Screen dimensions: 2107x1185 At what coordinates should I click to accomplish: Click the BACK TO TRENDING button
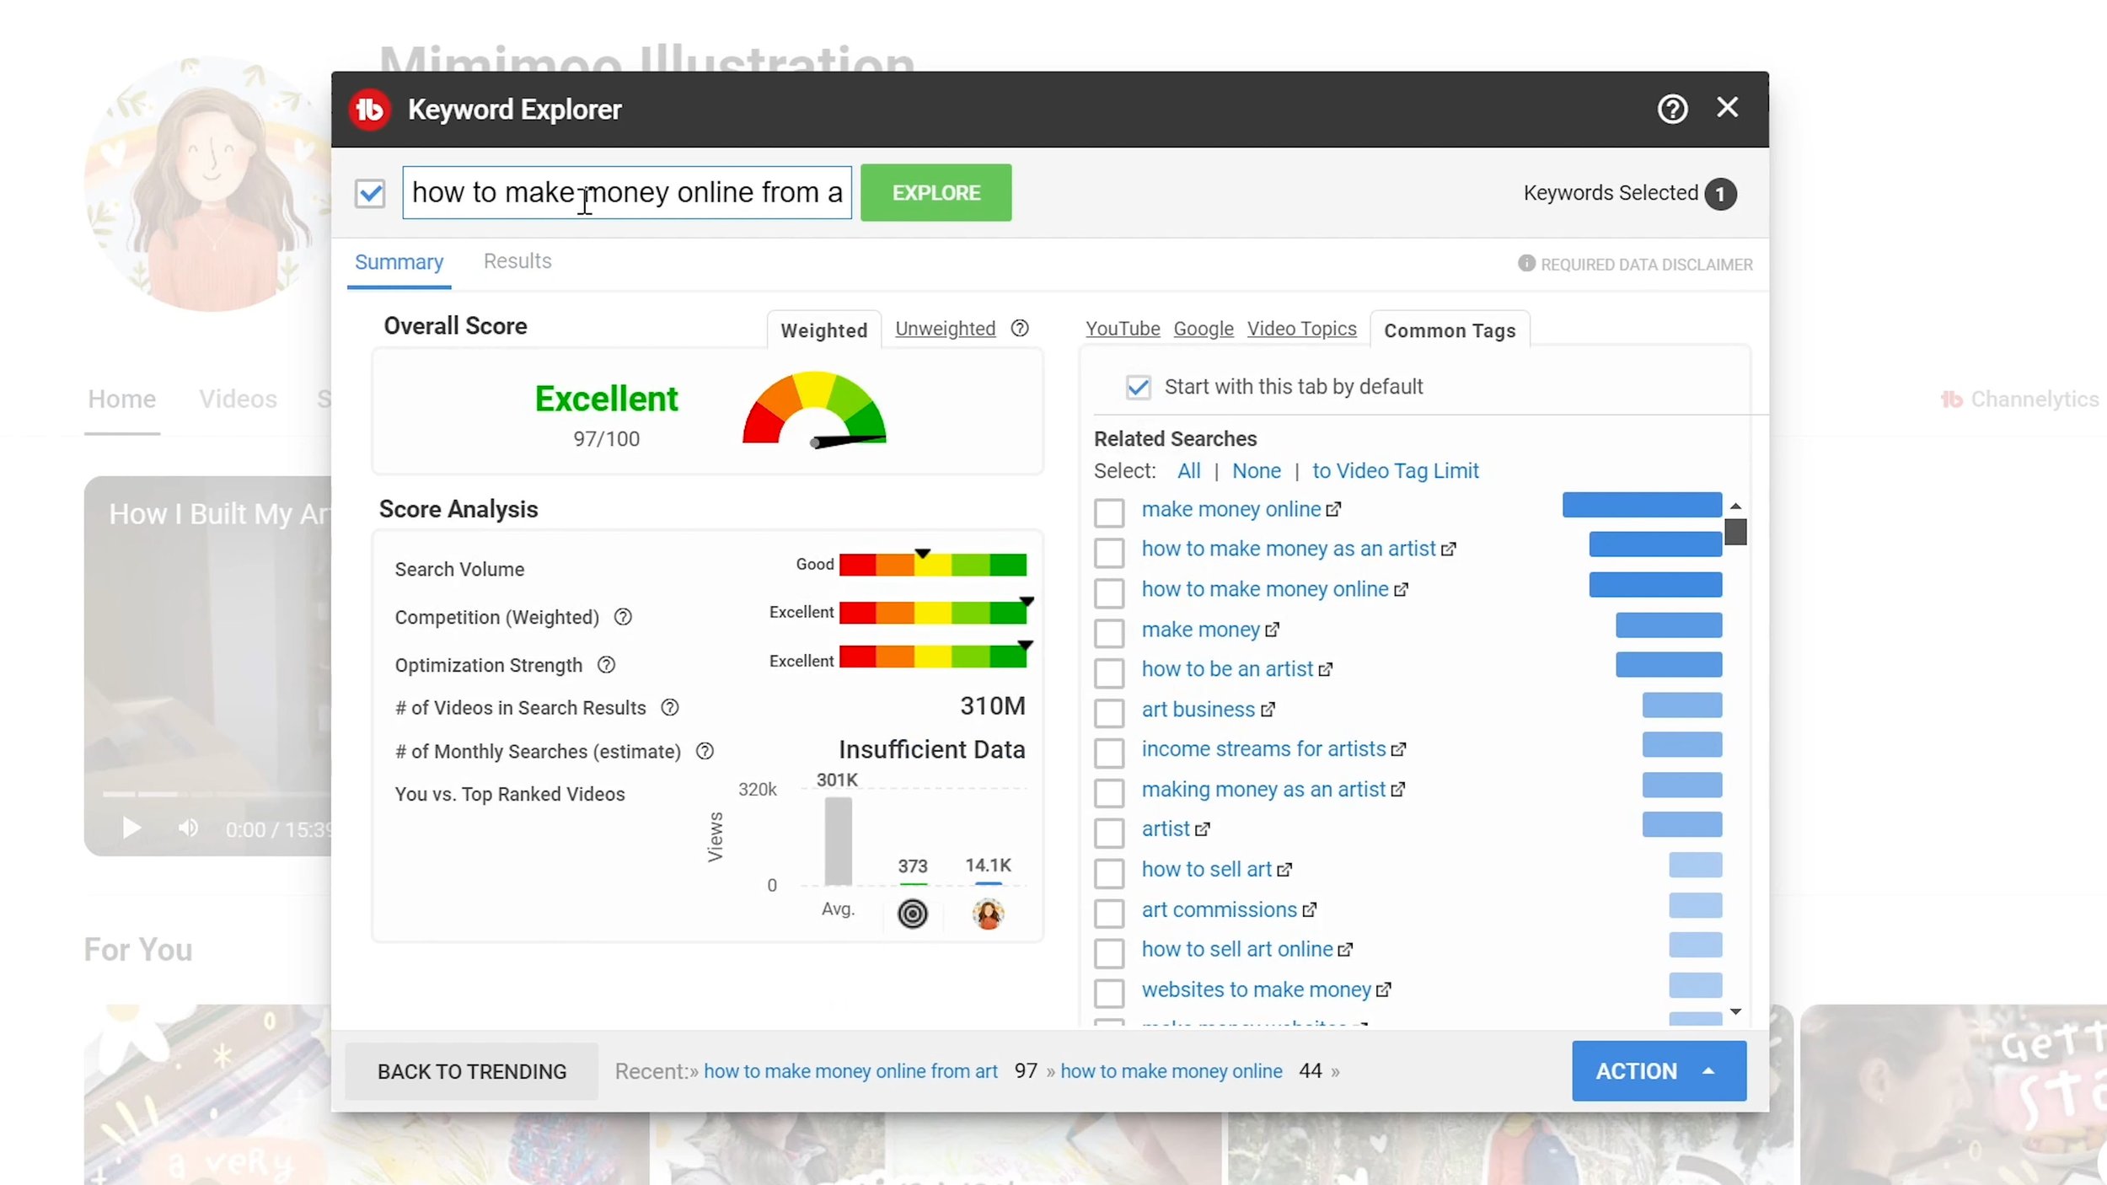point(471,1071)
